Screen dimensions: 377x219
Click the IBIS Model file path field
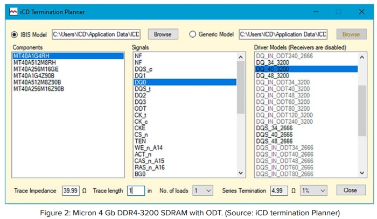click(96, 34)
